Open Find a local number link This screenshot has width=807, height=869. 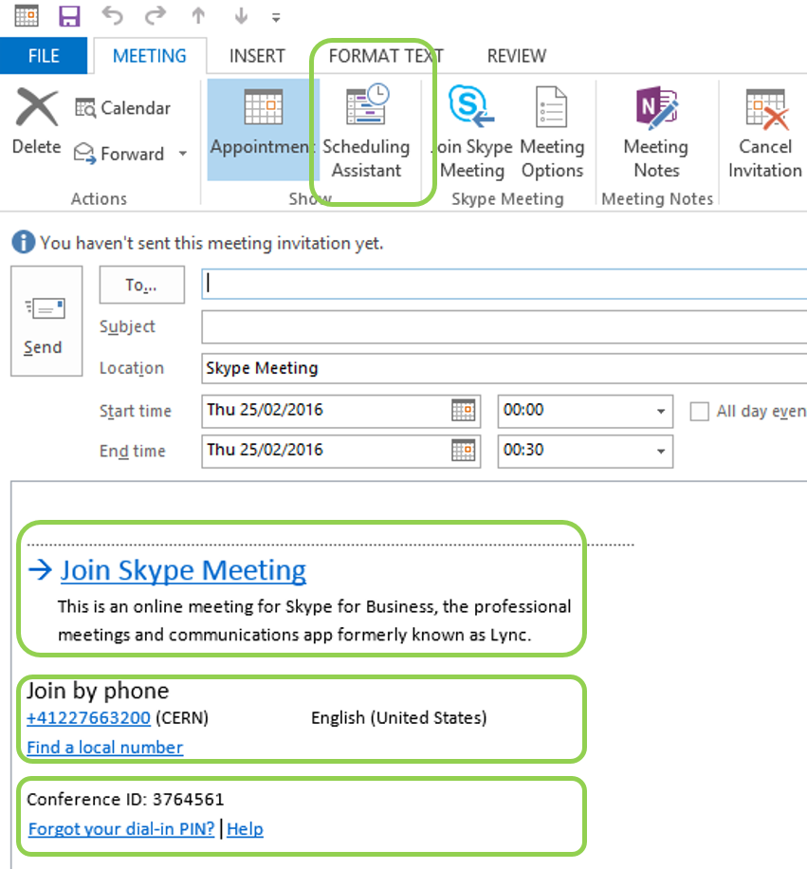point(105,748)
